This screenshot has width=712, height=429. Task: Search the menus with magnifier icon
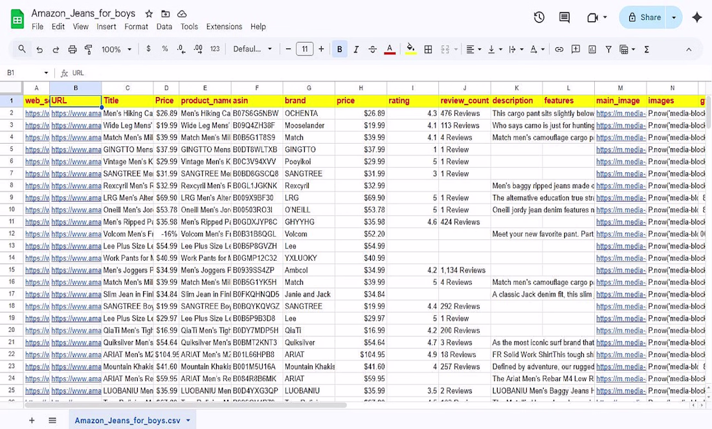(22, 49)
